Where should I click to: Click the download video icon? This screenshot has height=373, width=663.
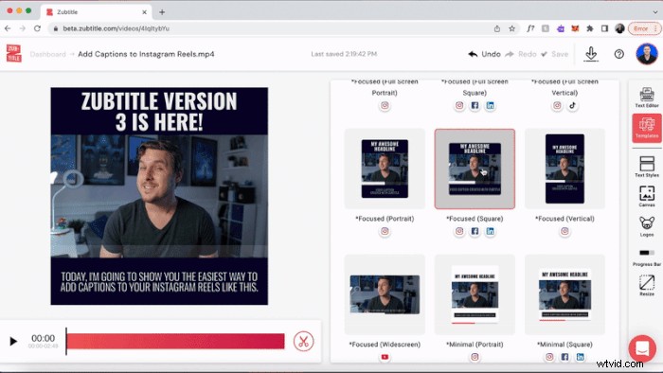(x=591, y=54)
